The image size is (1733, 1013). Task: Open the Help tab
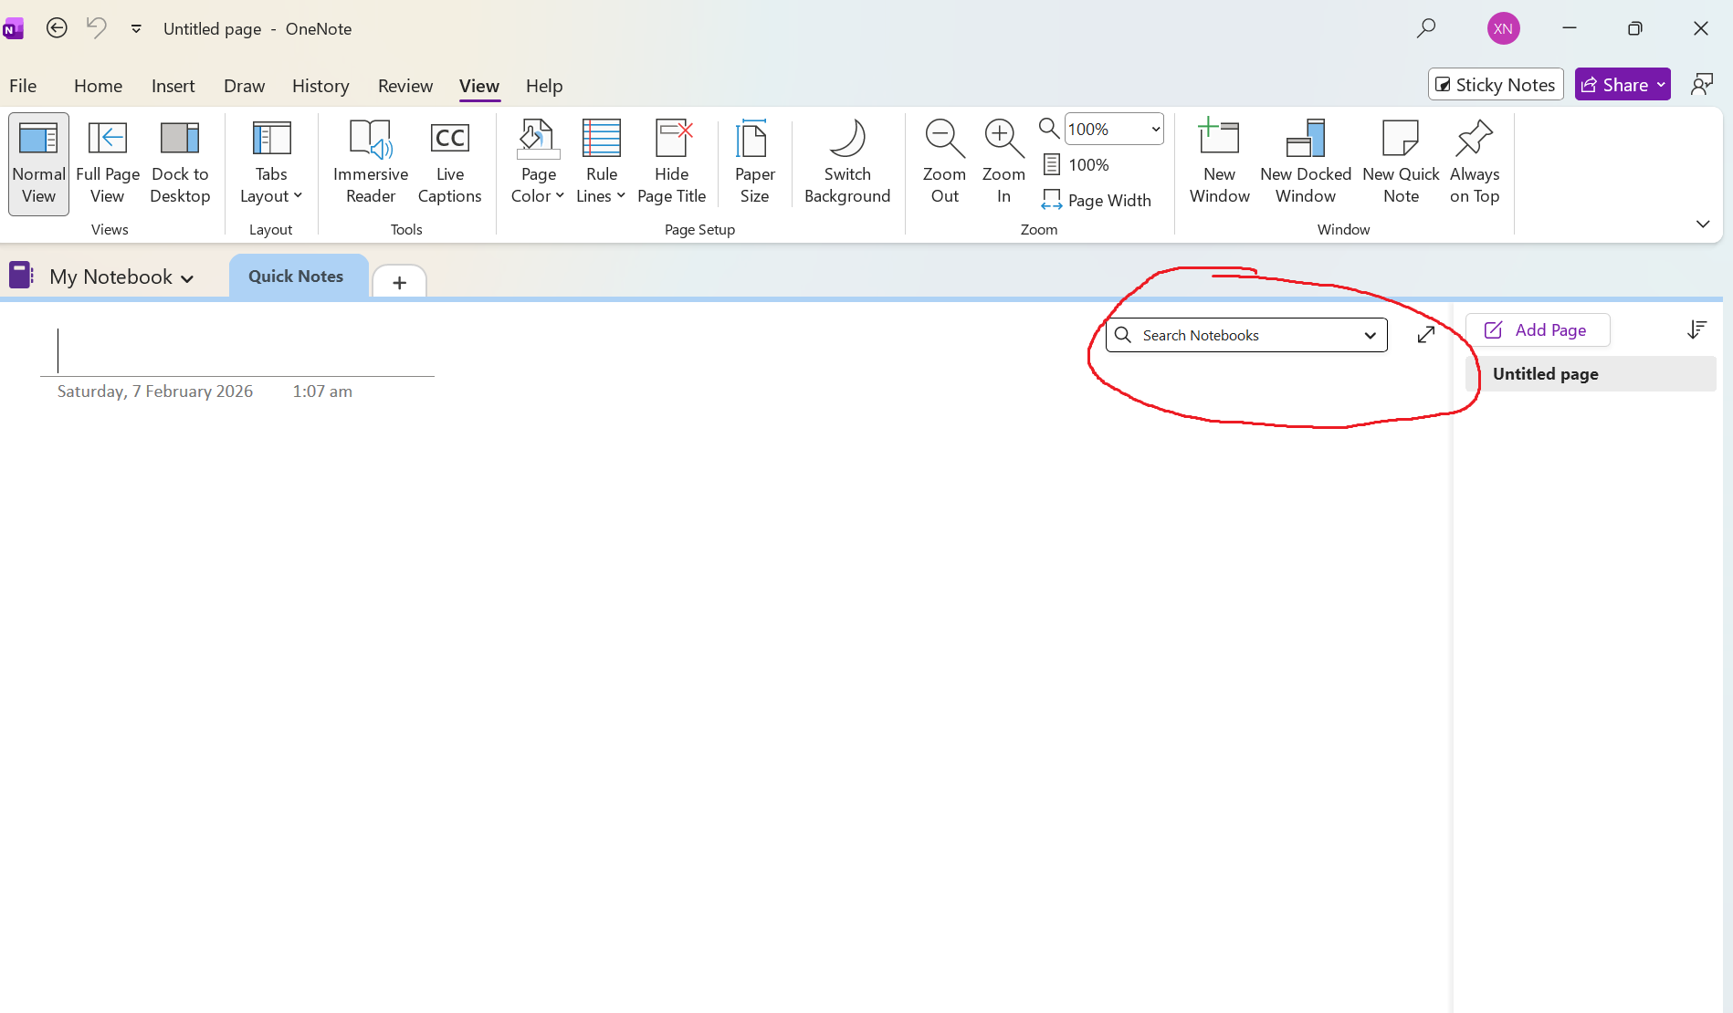[x=544, y=86]
